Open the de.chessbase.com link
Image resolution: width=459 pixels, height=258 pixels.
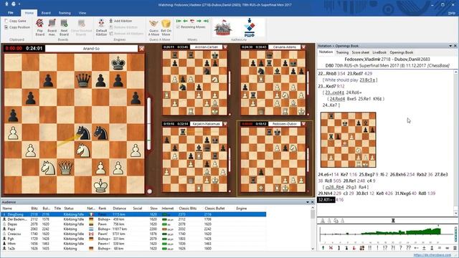pos(432,255)
